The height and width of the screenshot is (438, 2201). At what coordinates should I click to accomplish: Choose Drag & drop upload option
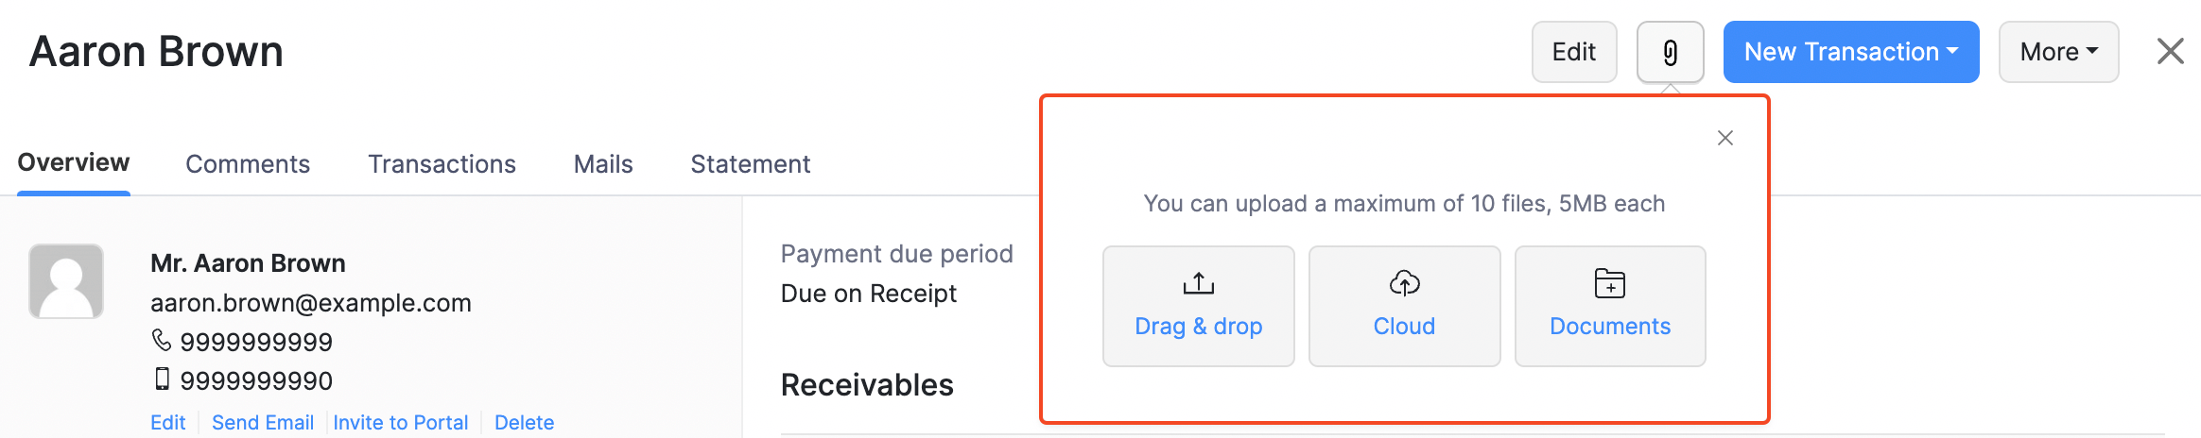pos(1198,306)
